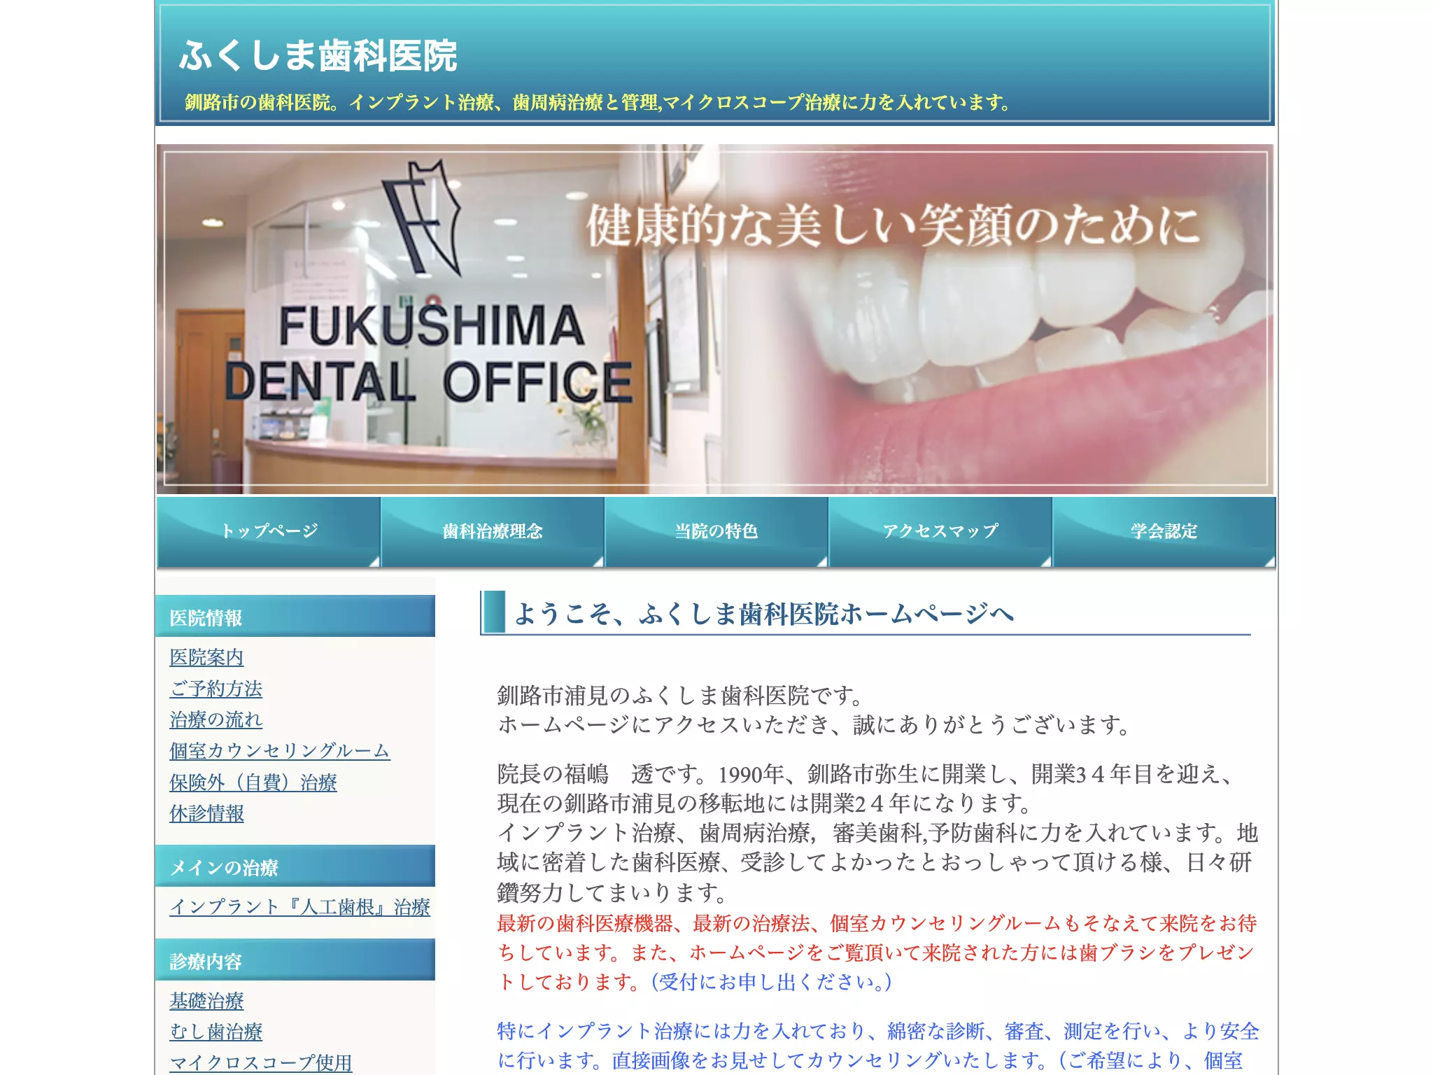
Task: Visit the 治療の流れ link
Action: point(216,719)
